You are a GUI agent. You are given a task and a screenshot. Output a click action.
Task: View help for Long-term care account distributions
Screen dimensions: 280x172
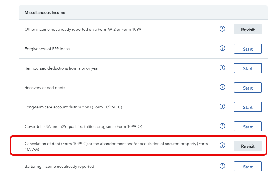click(222, 106)
